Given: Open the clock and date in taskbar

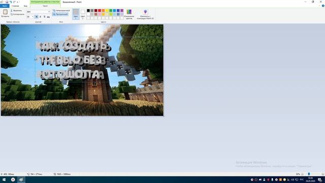Looking at the screenshot, I should coord(310,179).
